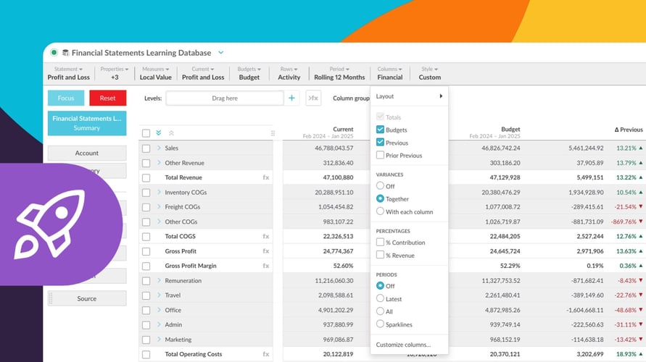Enable the Prior Previous checkbox
The width and height of the screenshot is (646, 362).
pyautogui.click(x=381, y=156)
